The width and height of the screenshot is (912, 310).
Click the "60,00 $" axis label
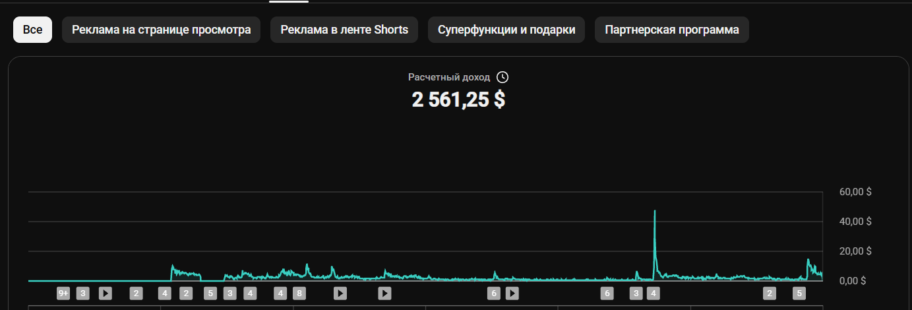tap(856, 192)
